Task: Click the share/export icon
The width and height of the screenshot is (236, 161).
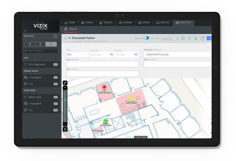Action: pos(189,38)
